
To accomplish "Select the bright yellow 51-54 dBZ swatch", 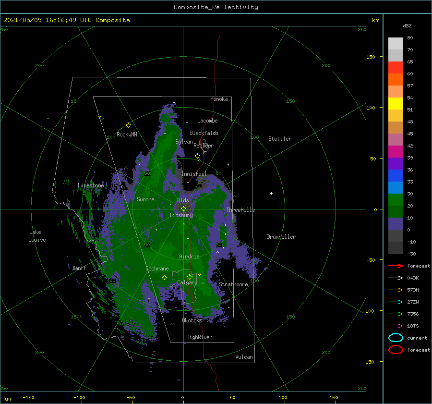I will pyautogui.click(x=396, y=104).
